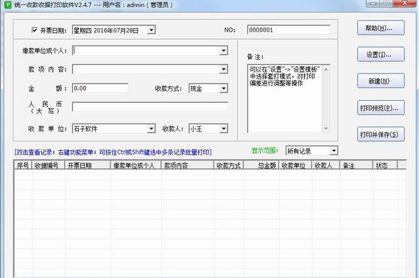Click the green 显示范围 label
419x278 pixels.
tap(265, 151)
